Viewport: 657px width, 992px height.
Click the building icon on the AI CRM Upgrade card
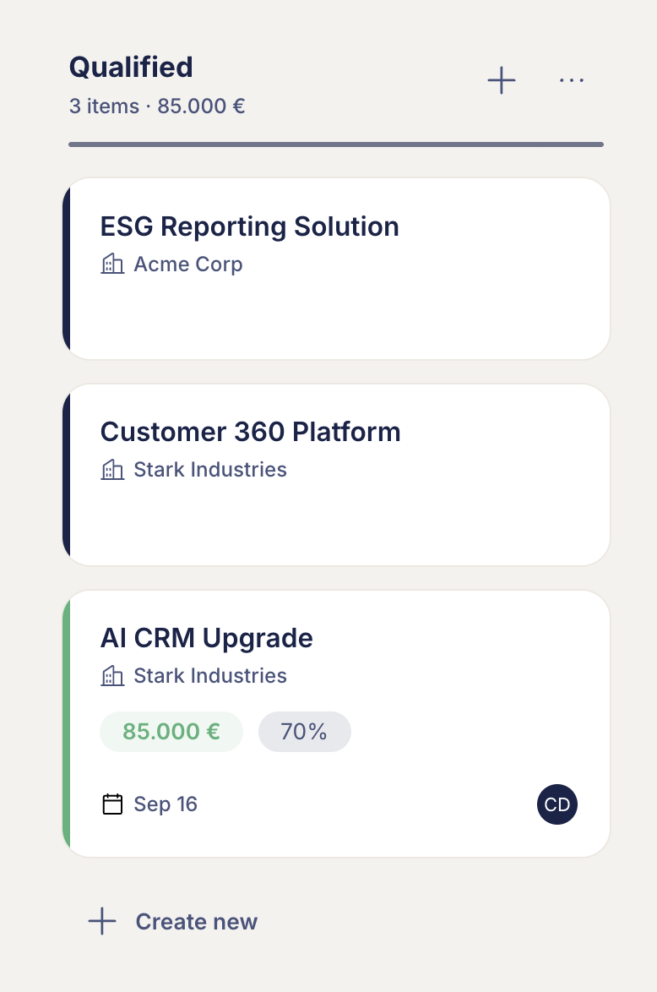(x=112, y=676)
